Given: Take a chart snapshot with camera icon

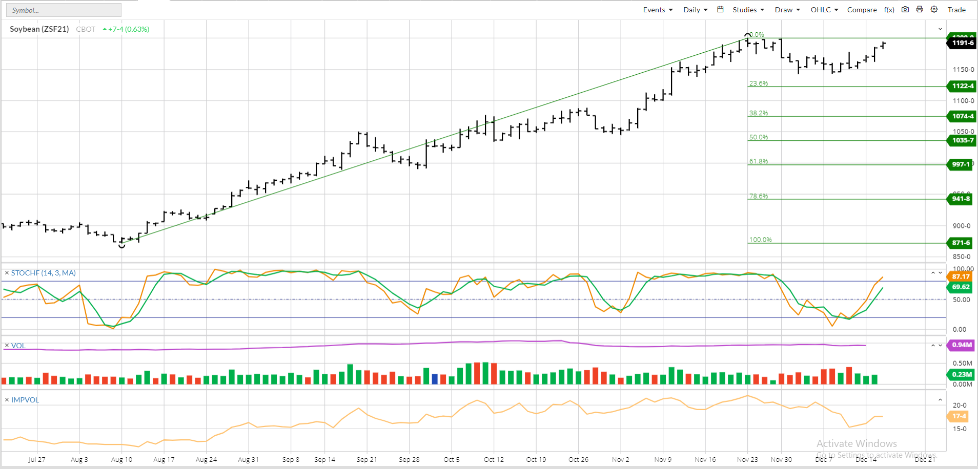Looking at the screenshot, I should 905,9.
